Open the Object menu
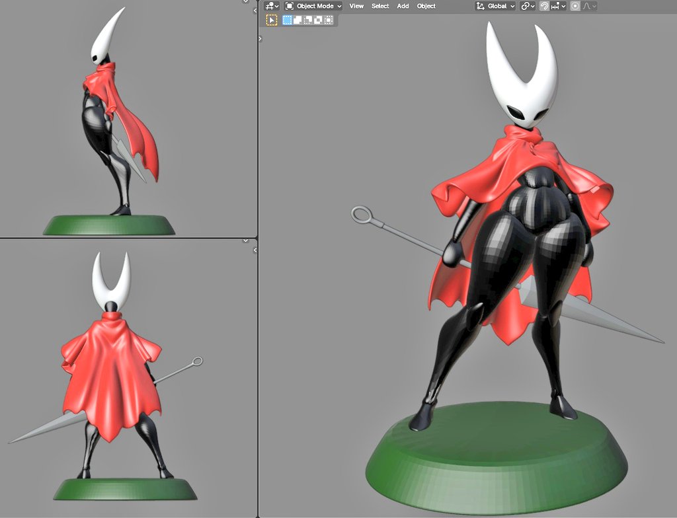This screenshot has height=518, width=677. [426, 6]
